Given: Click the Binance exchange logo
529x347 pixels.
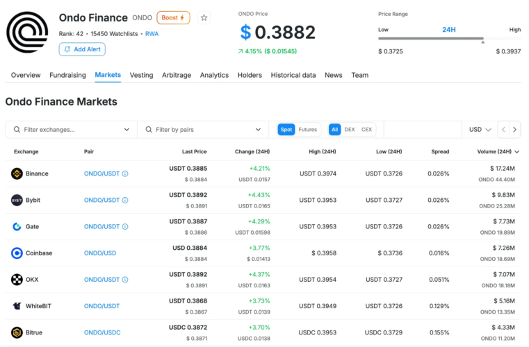Looking at the screenshot, I should click(17, 173).
